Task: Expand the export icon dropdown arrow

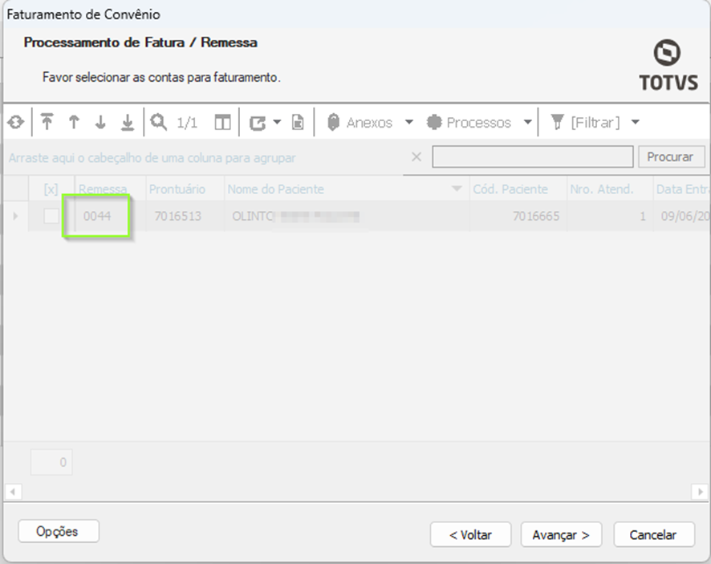Action: click(277, 122)
